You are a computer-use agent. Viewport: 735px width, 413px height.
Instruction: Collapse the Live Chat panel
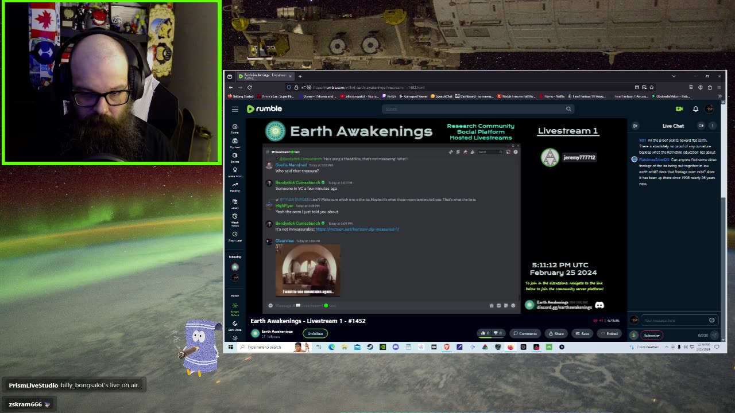point(636,126)
